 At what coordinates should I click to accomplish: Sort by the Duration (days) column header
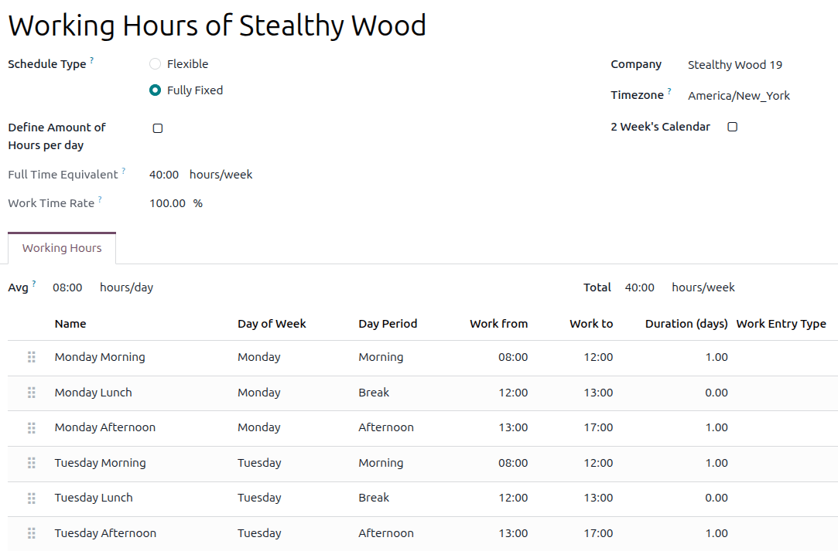[x=686, y=324]
